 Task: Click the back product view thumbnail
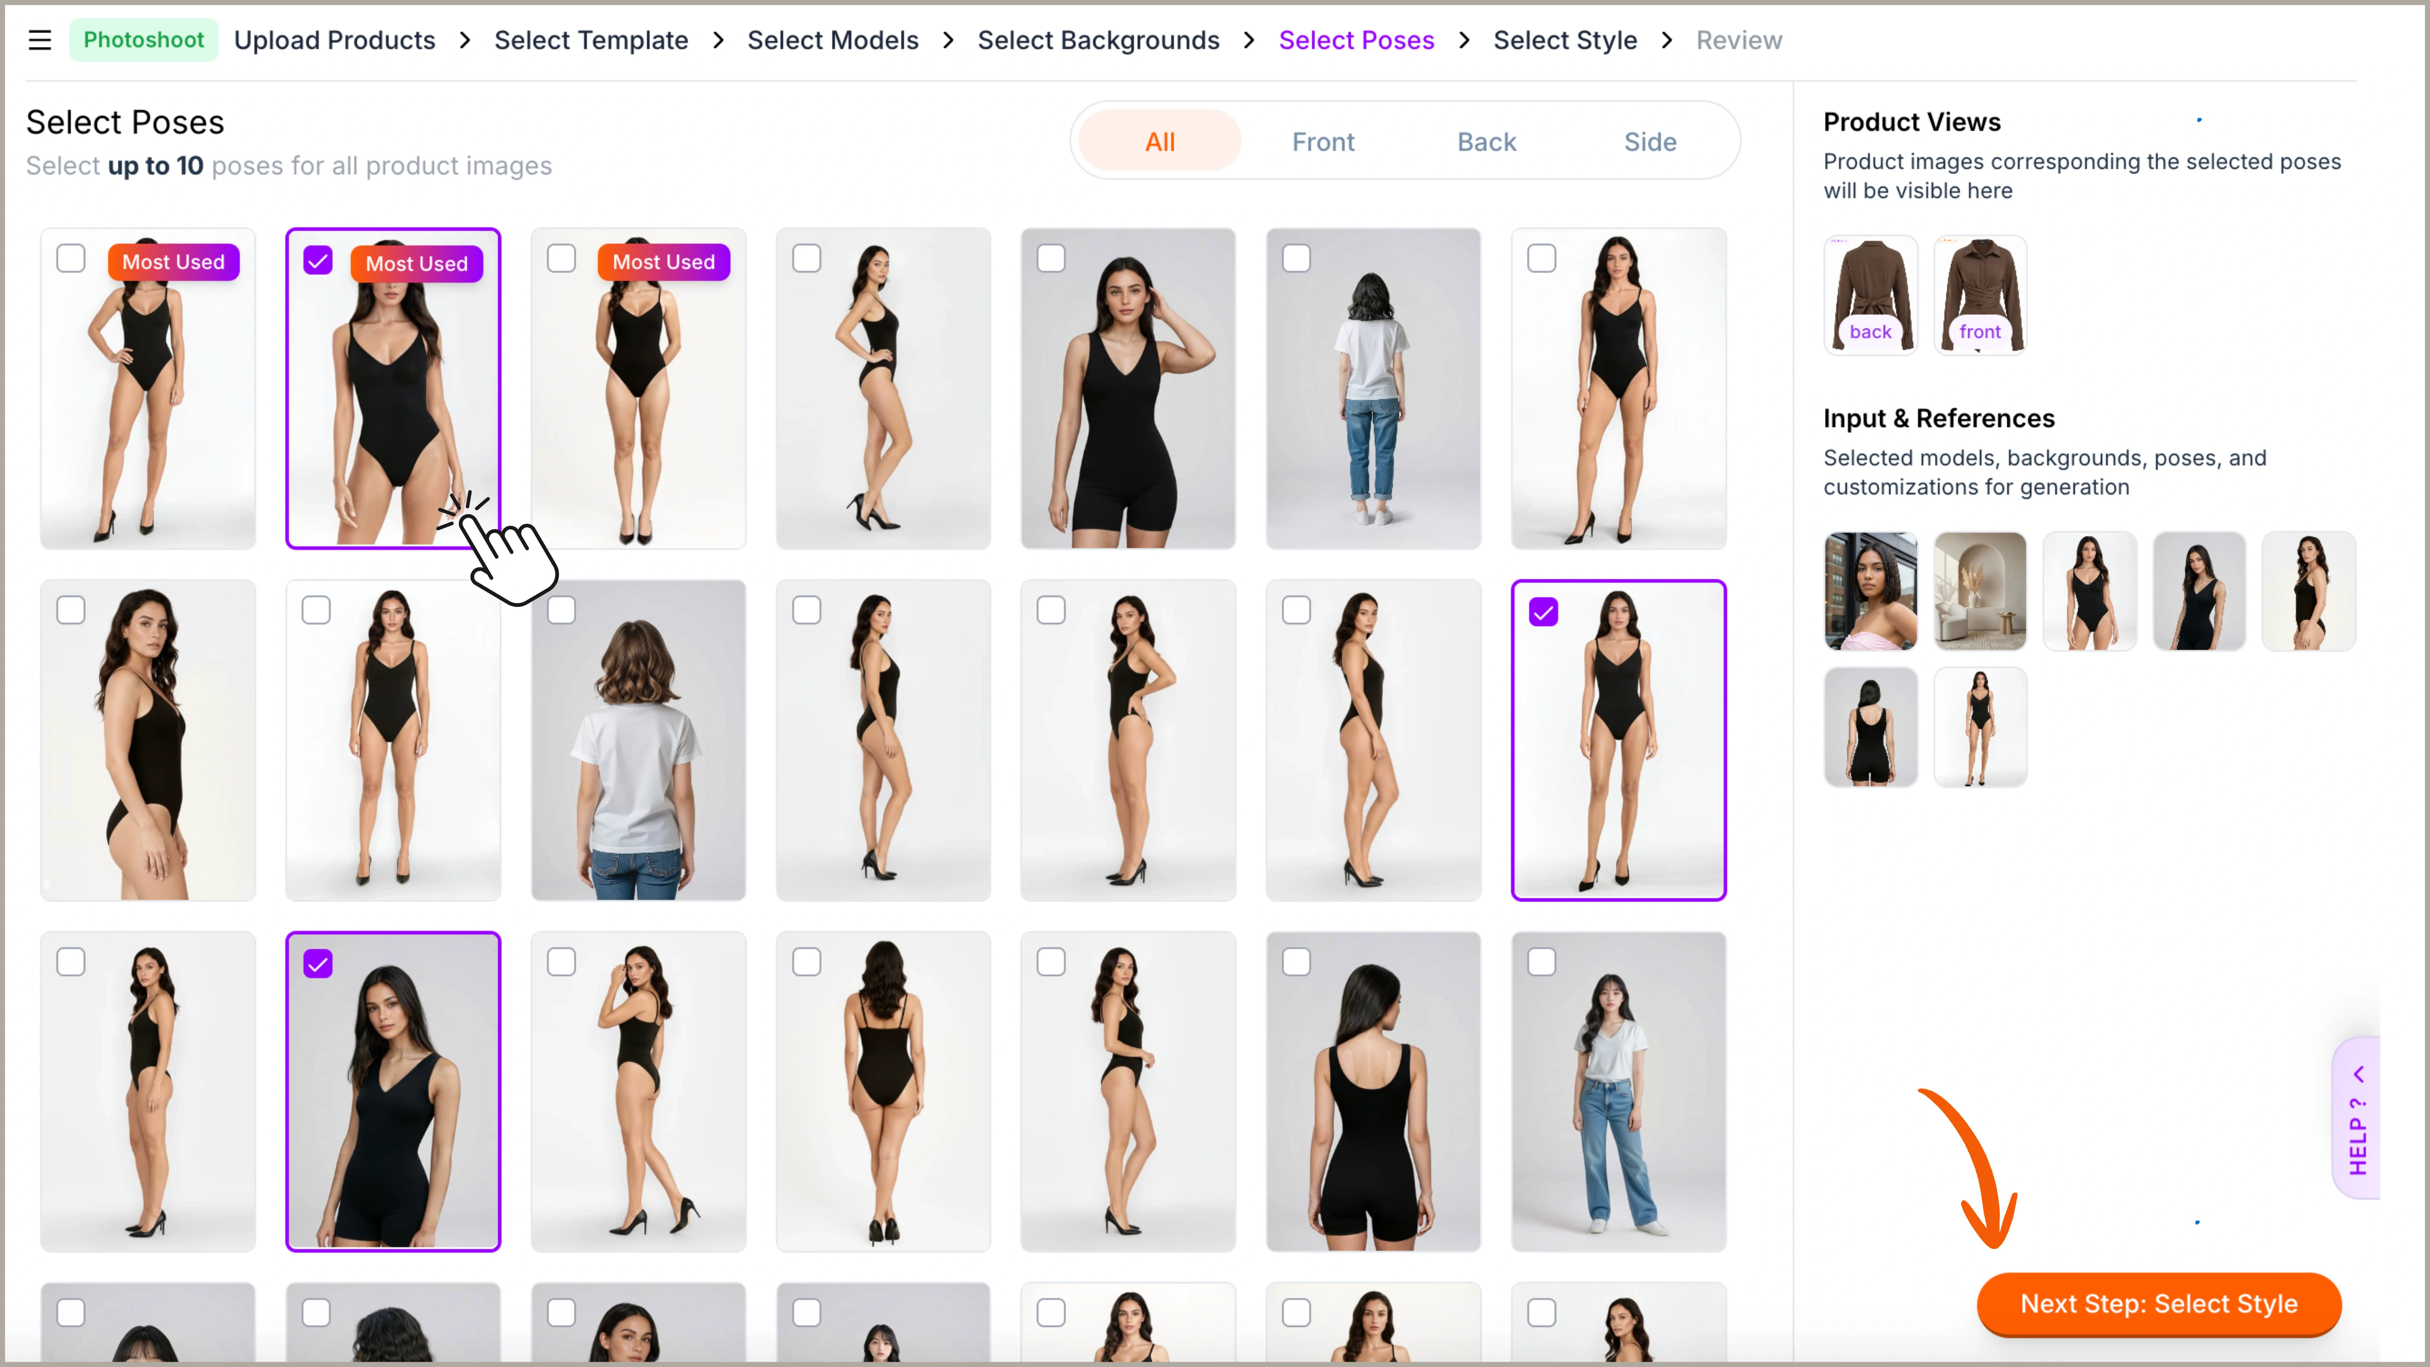pyautogui.click(x=1871, y=294)
